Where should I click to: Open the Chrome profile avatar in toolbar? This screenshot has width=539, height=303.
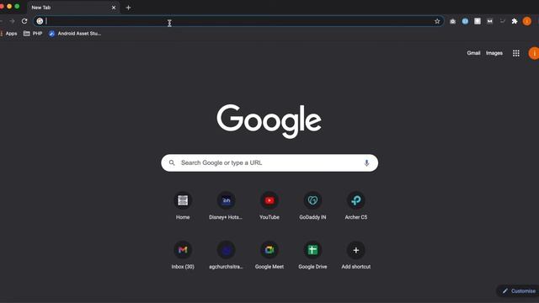pyautogui.click(x=526, y=21)
